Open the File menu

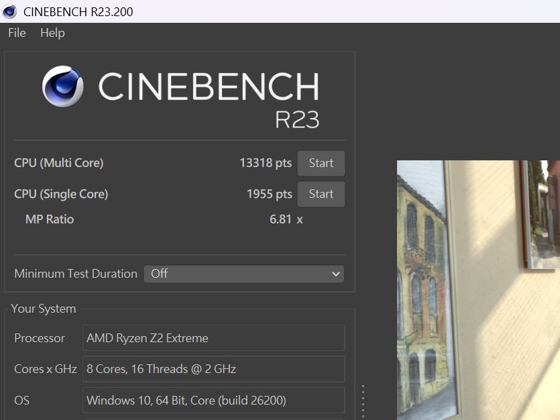coord(17,33)
